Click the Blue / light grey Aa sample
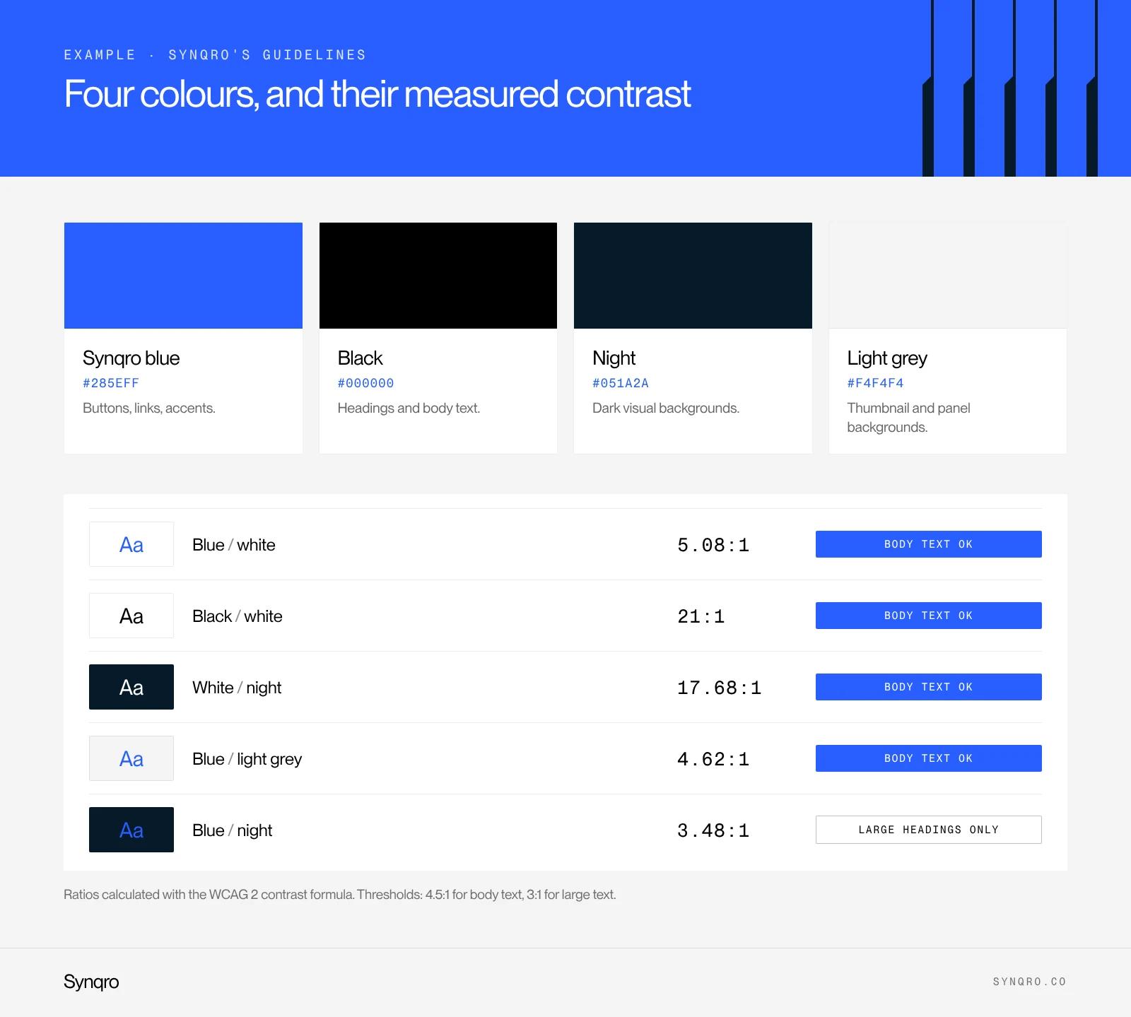The width and height of the screenshot is (1131, 1017). tap(131, 758)
